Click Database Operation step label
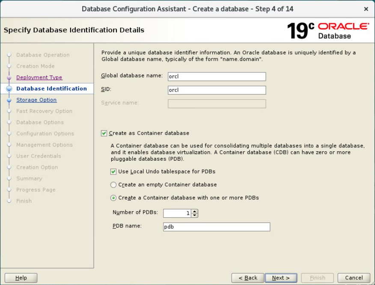This screenshot has height=285, width=375. point(43,55)
